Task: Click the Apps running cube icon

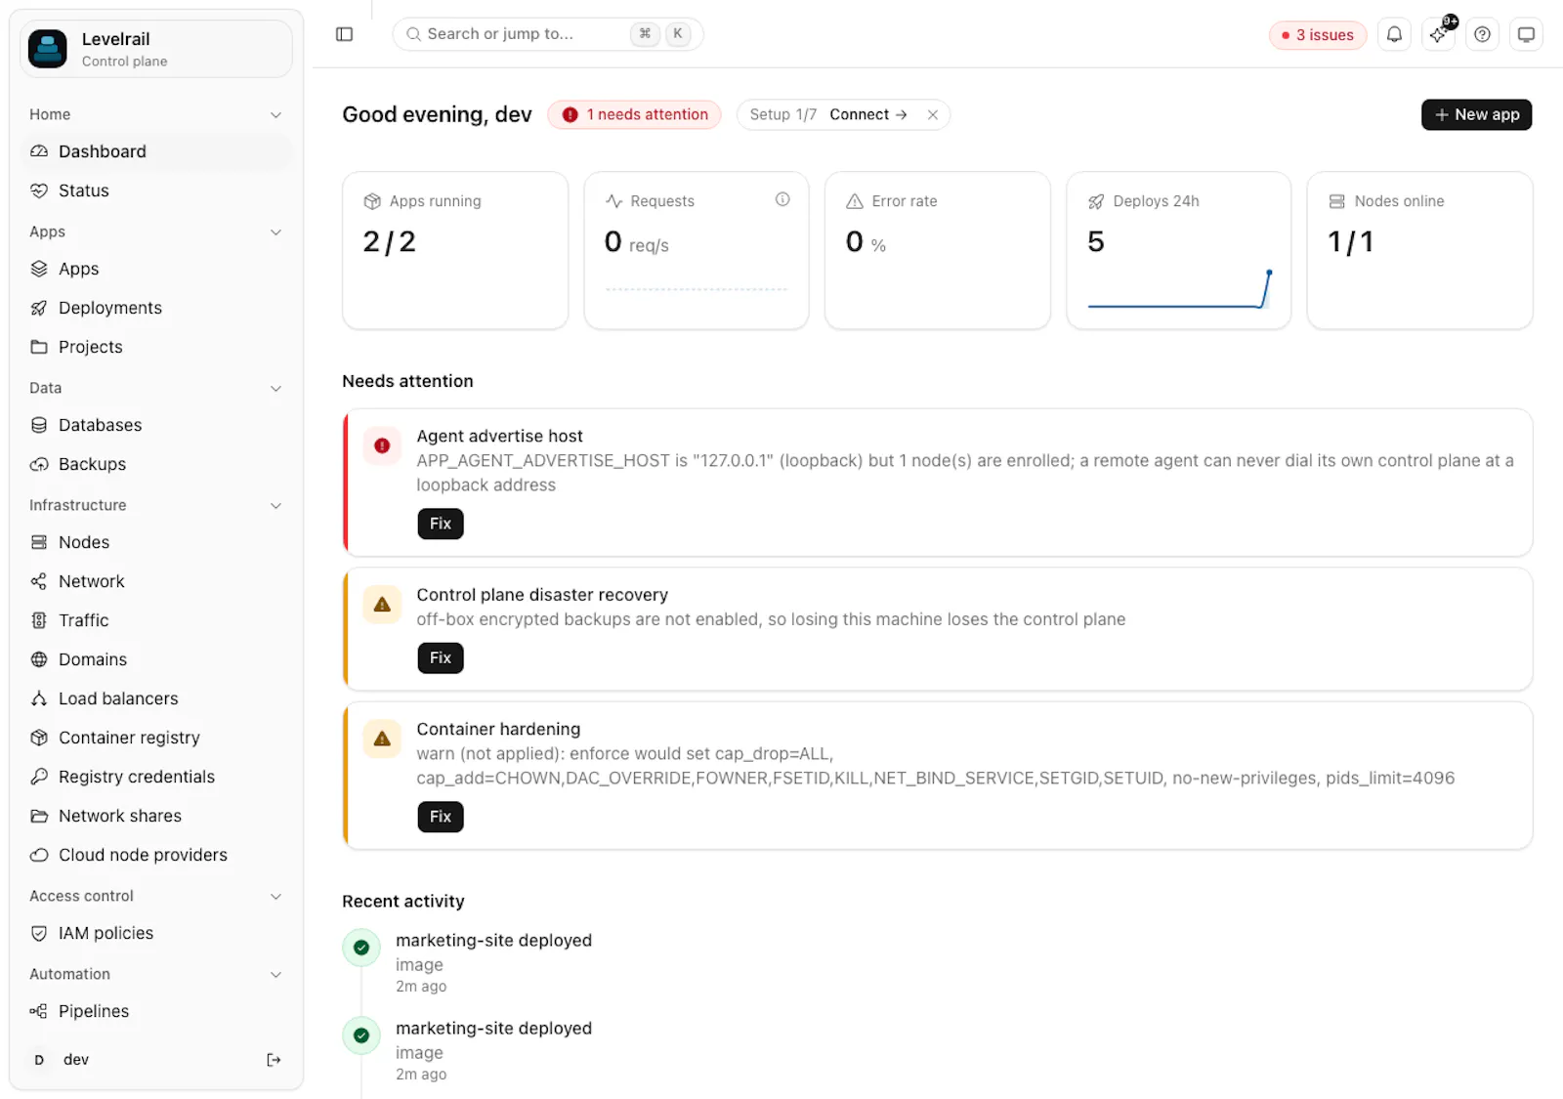Action: 372,201
